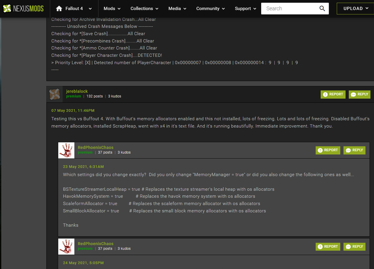The image size is (374, 269).
Task: Focus the Search input field
Action: tap(290, 9)
